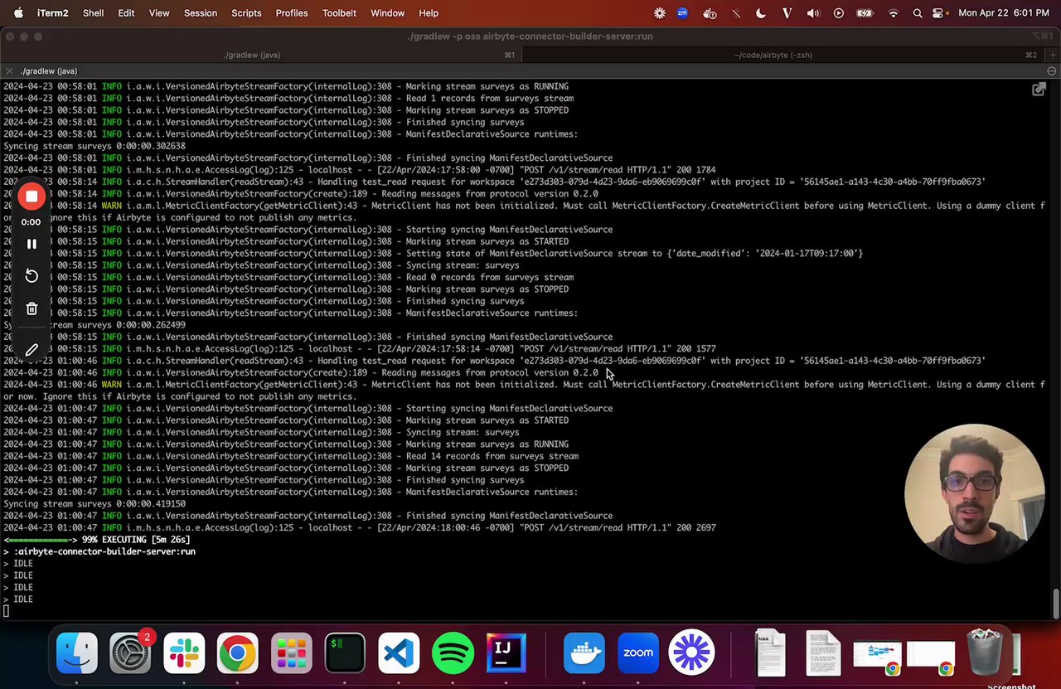Click the V menu bar icon
The width and height of the screenshot is (1061, 689).
787,13
